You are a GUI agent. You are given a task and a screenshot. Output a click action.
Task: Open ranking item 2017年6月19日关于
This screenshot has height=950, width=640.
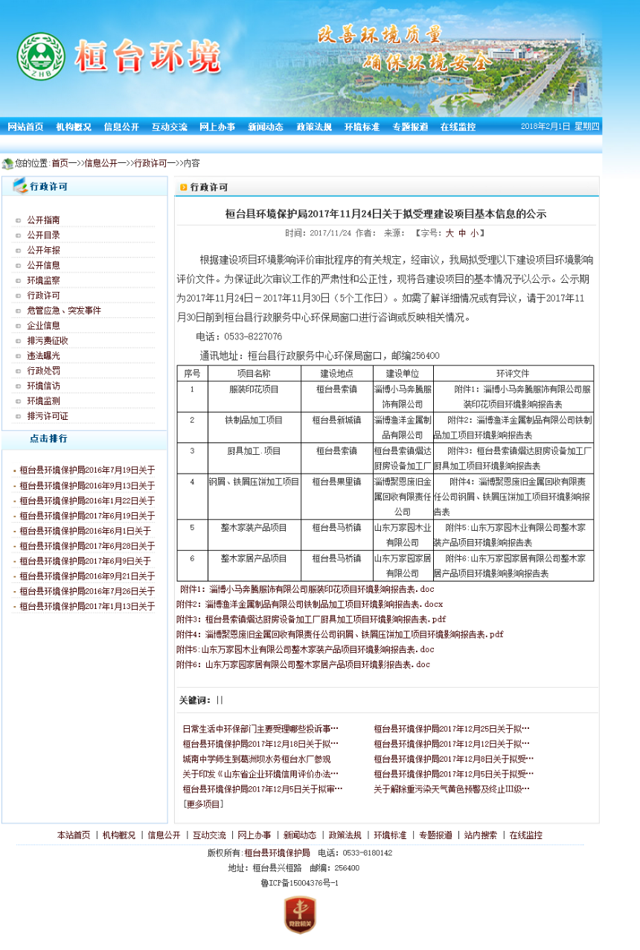pyautogui.click(x=87, y=516)
